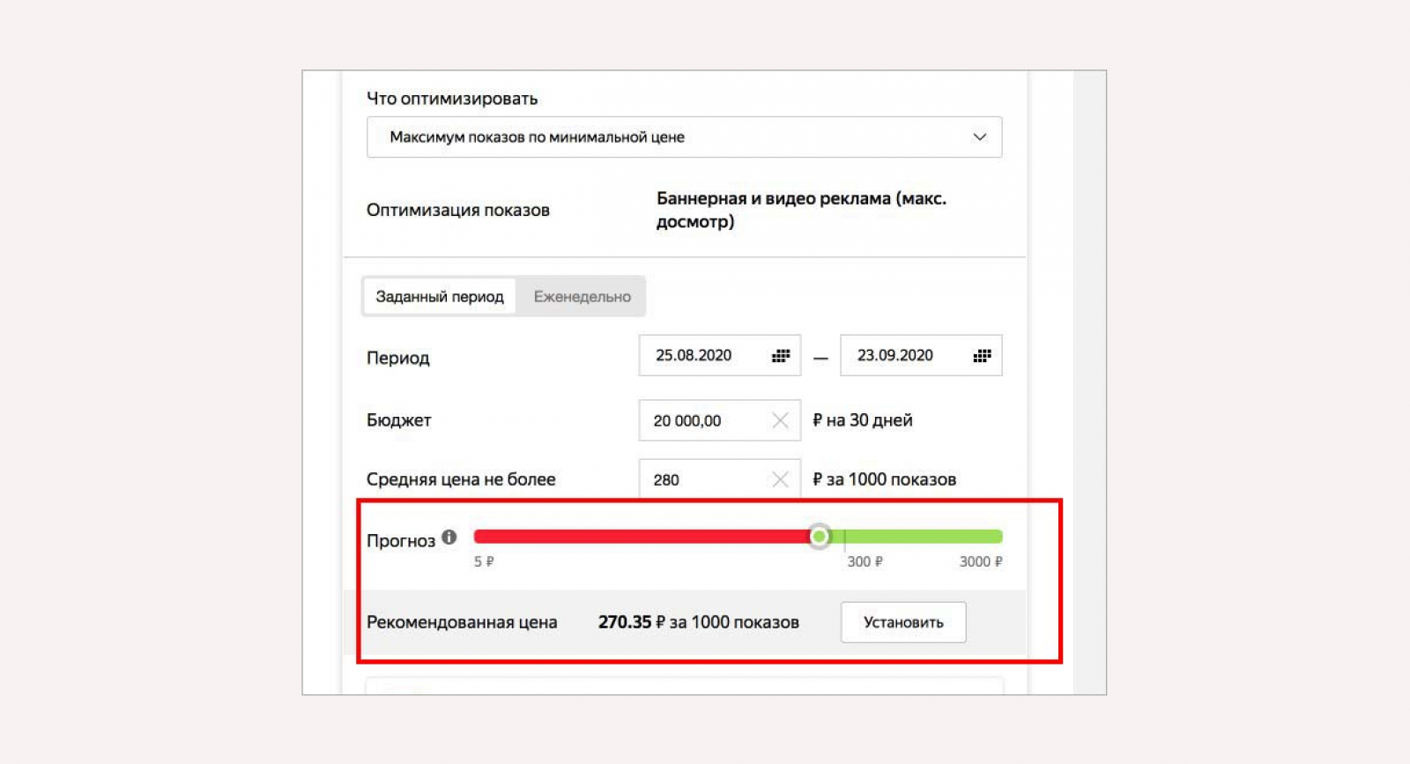
Task: Switch to the Заданный период tab
Action: click(x=440, y=297)
